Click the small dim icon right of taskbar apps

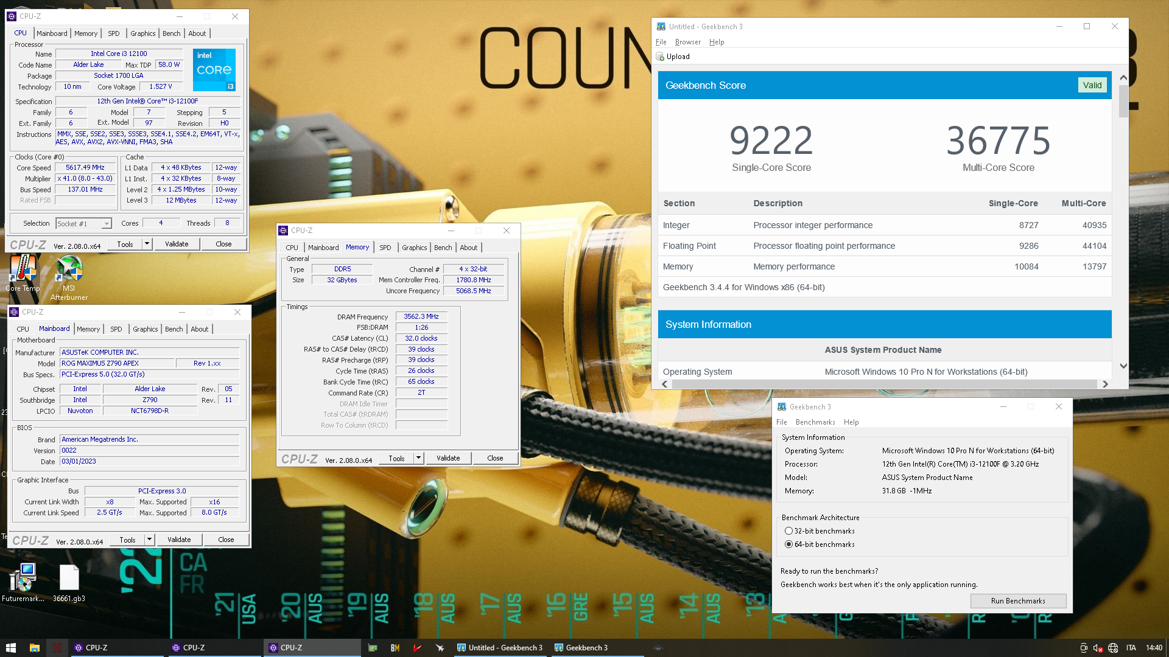click(x=658, y=648)
